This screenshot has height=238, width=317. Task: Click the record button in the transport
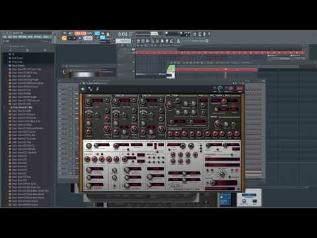(x=80, y=38)
